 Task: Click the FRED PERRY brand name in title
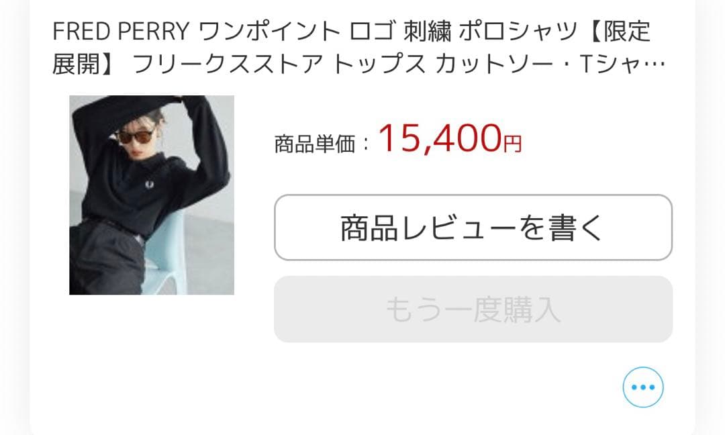tap(121, 32)
